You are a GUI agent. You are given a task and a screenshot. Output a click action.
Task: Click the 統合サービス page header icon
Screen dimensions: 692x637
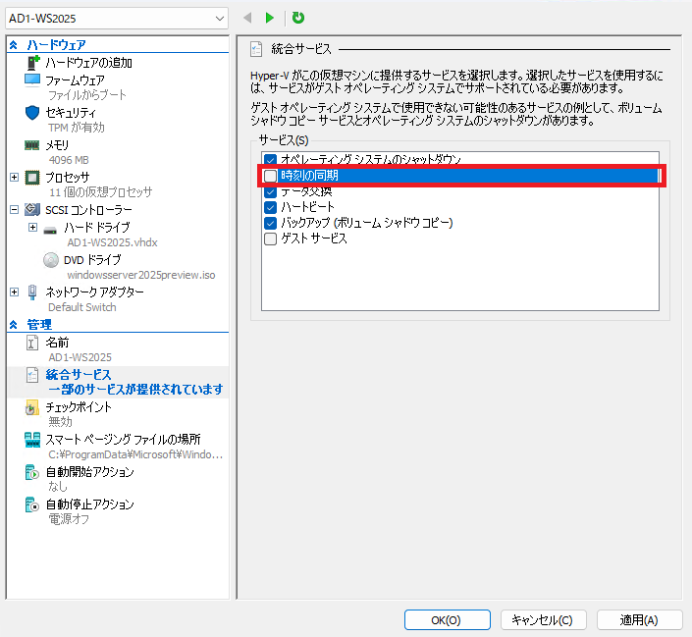coord(256,49)
